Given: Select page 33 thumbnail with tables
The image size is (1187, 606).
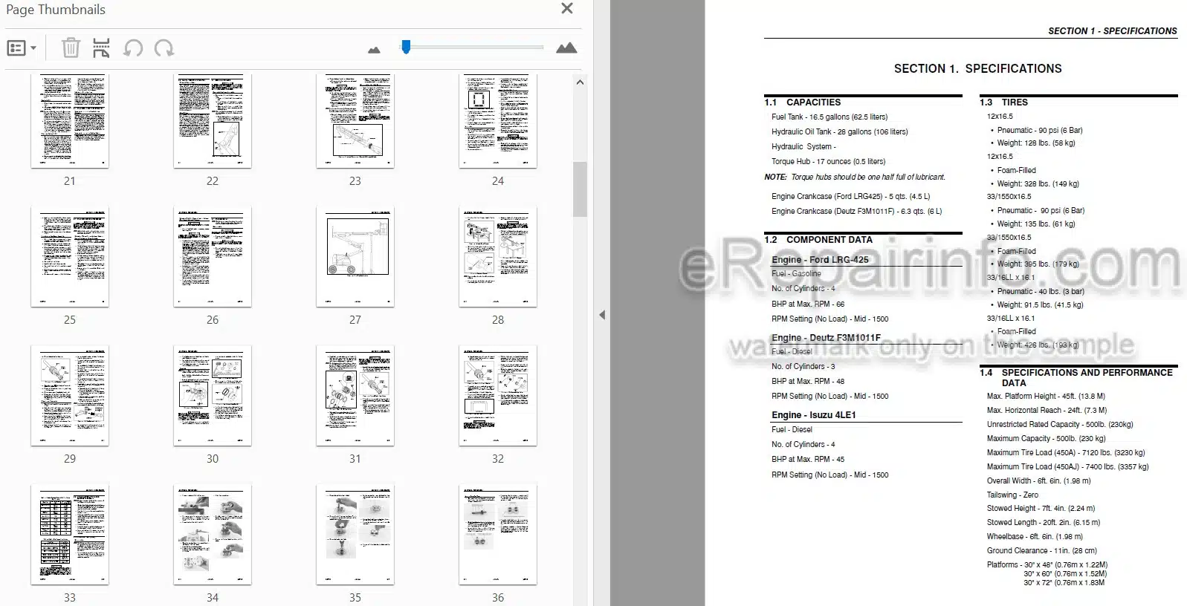Looking at the screenshot, I should tap(70, 535).
